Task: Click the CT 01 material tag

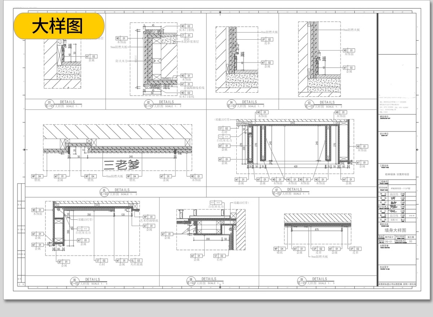Action: pyautogui.click(x=187, y=35)
